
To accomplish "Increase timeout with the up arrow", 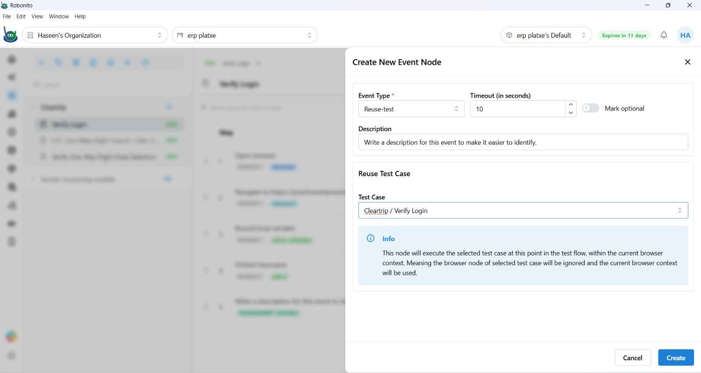I will 570,105.
